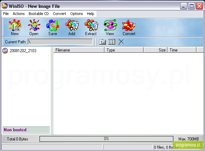Maximize the WinISO window
Image resolution: width=205 pixels, height=151 pixels.
[x=191, y=6]
